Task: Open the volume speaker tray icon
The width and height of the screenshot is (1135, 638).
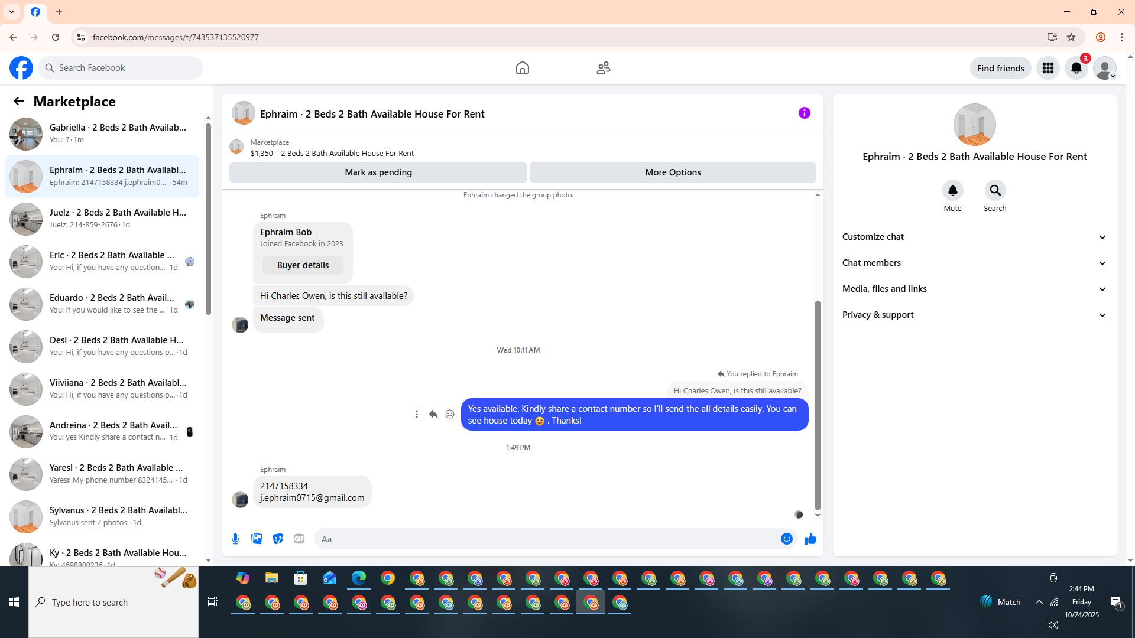Action: click(x=1053, y=625)
